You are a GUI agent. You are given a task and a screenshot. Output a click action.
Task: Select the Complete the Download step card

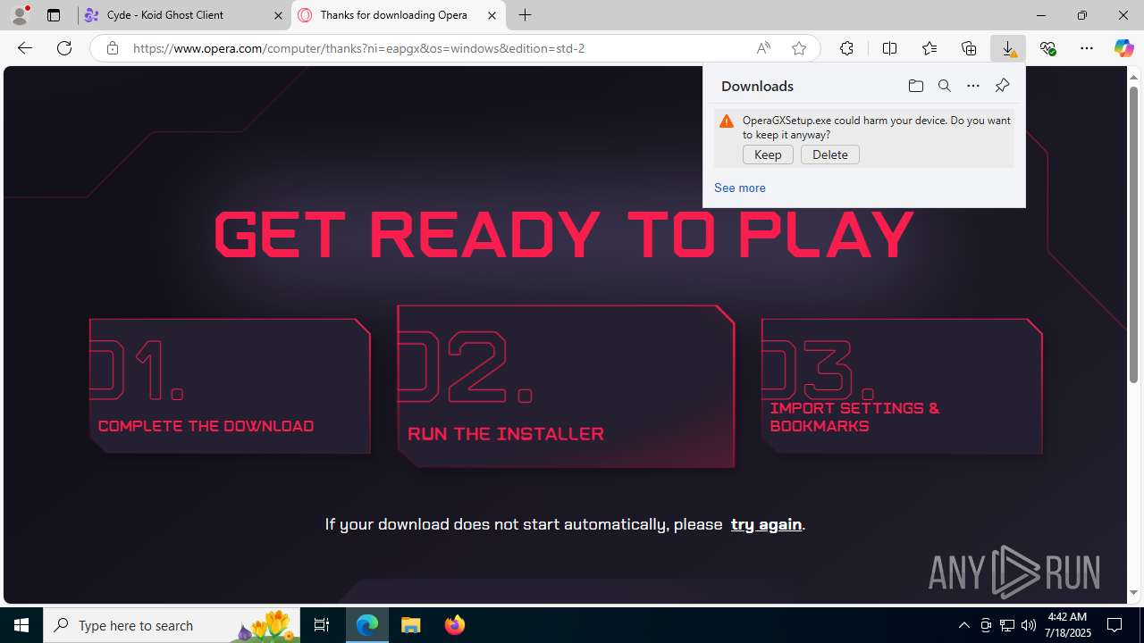coord(230,386)
